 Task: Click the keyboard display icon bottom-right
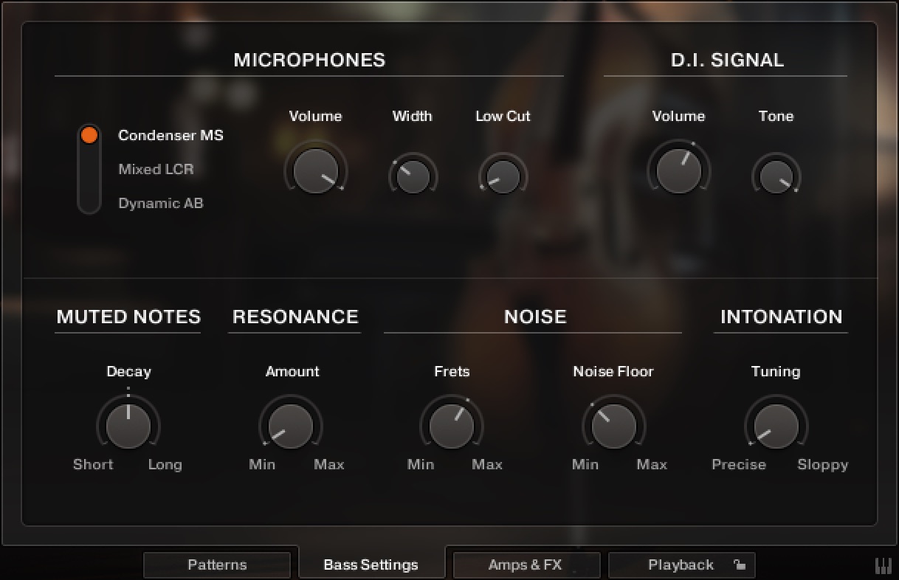(x=883, y=565)
